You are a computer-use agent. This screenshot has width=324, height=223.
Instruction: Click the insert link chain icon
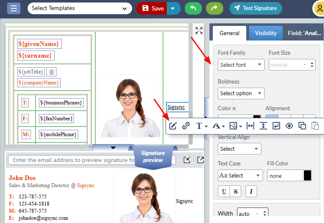coord(186,126)
